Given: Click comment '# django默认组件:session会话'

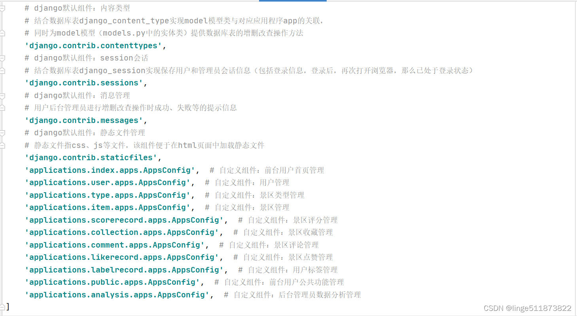Looking at the screenshot, I should [x=86, y=58].
